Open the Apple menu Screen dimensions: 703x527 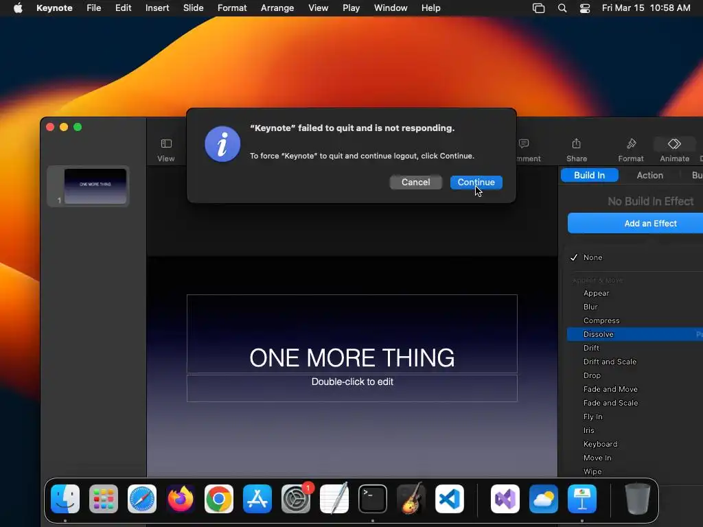pyautogui.click(x=18, y=8)
